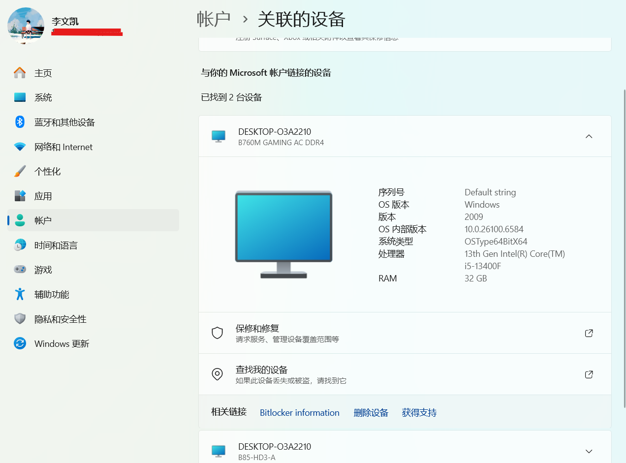
Task: Open the Wi-Fi network icon
Action: (20, 147)
